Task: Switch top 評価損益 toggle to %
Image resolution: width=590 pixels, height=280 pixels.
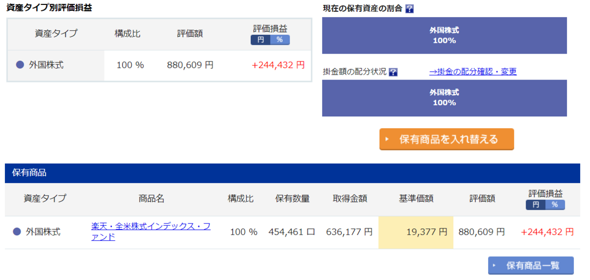Action: pos(280,40)
